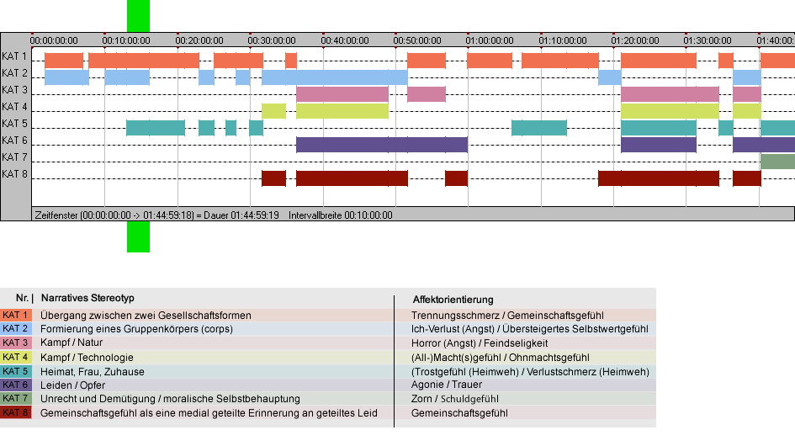Click the 'Gemeinschaftsgefühl als eine medial geteilte Erinnerung' entry
The image size is (795, 446).
(x=209, y=413)
